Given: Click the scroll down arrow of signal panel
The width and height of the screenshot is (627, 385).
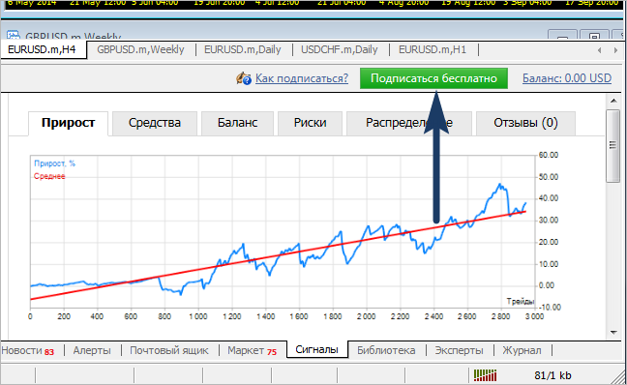Looking at the screenshot, I should tap(613, 332).
